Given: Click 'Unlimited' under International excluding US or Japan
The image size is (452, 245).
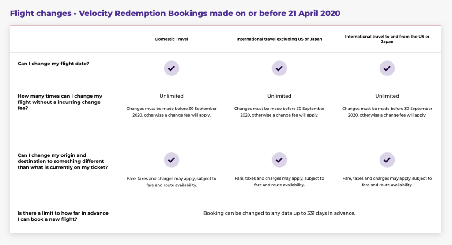Looking at the screenshot, I should tap(279, 96).
